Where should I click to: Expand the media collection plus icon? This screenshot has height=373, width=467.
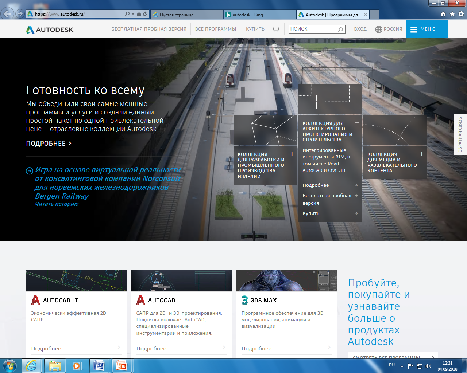[x=422, y=154]
